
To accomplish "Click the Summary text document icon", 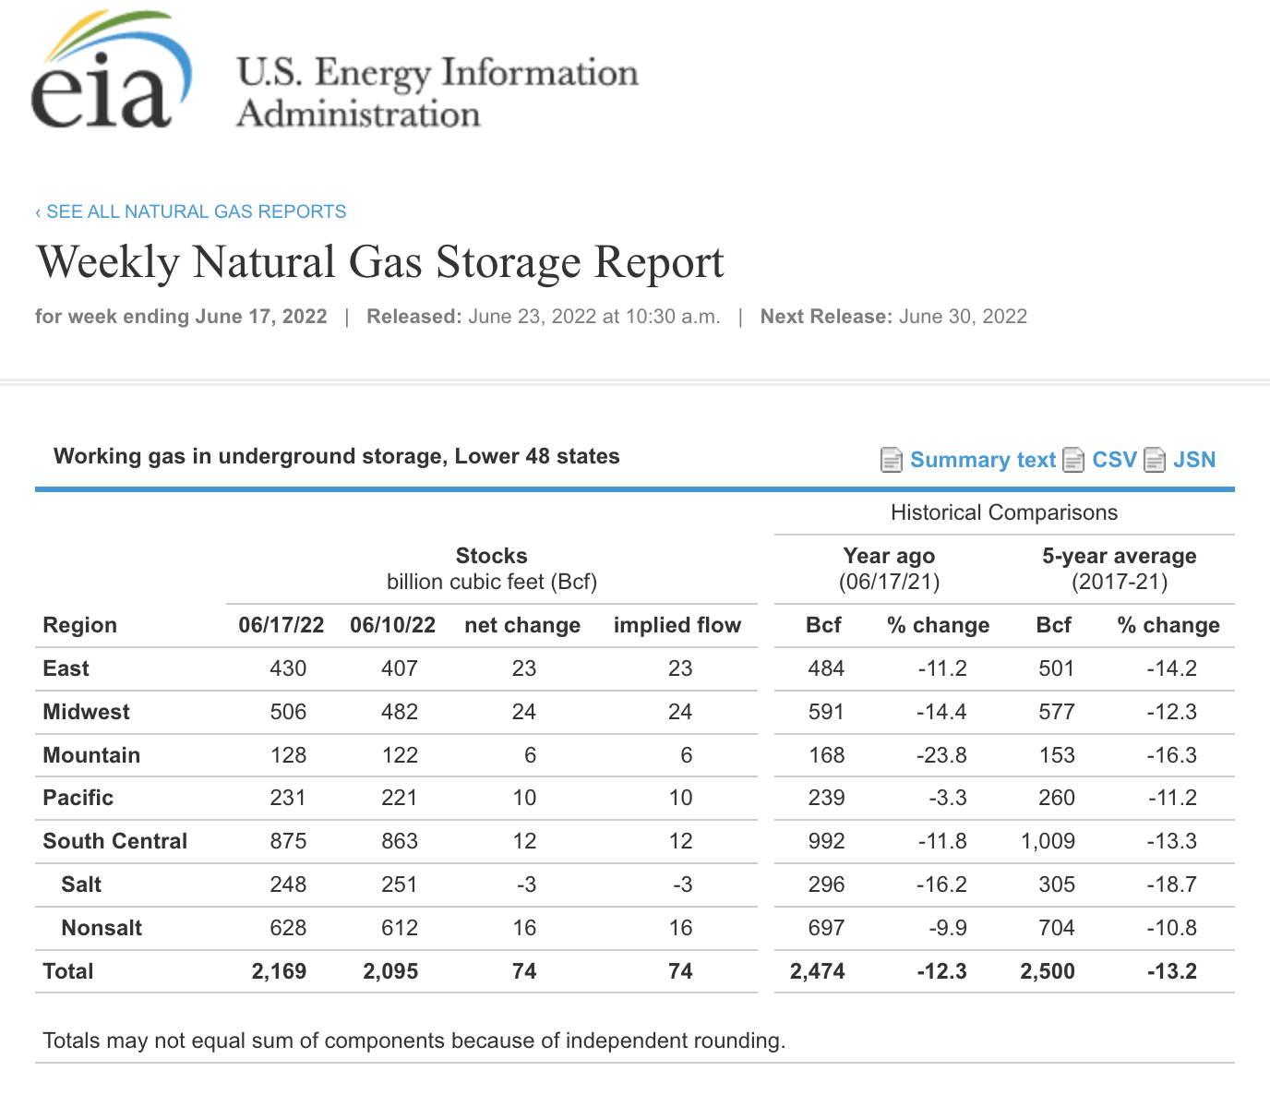I will coord(891,460).
